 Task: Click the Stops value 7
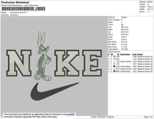122,22
